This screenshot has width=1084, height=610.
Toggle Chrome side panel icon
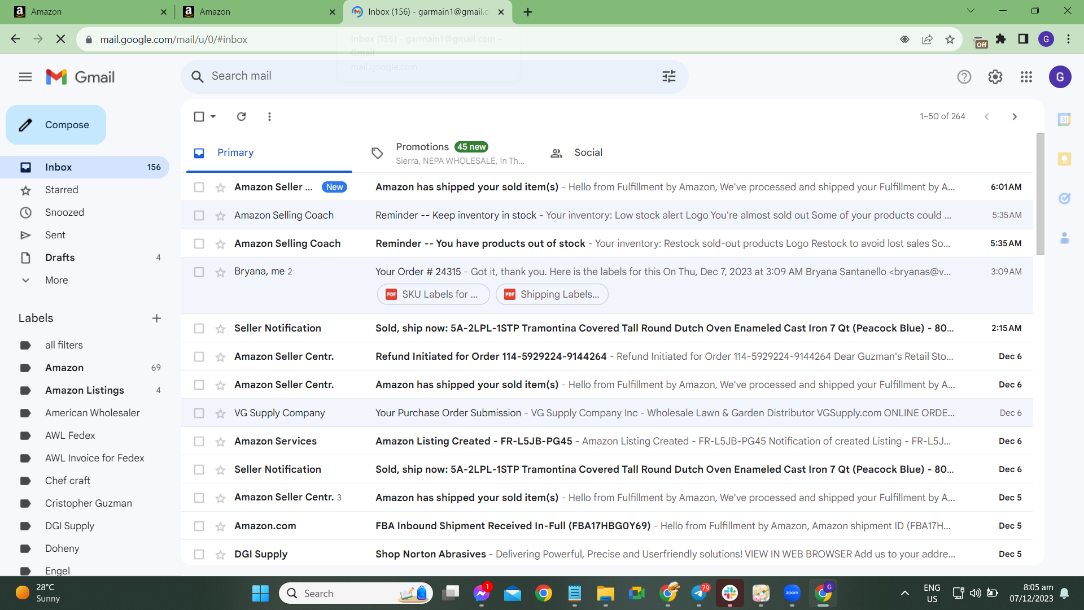coord(1023,39)
